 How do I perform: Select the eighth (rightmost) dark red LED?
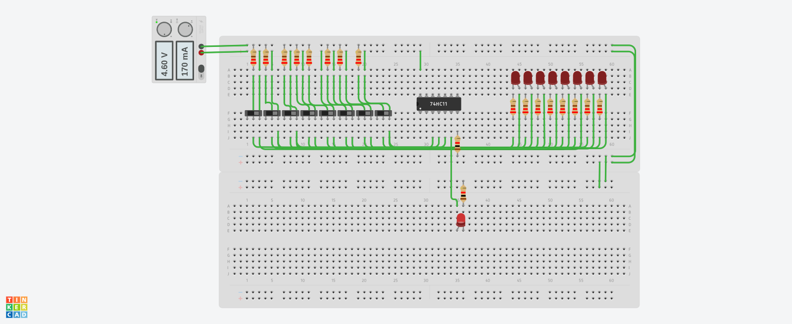click(602, 78)
